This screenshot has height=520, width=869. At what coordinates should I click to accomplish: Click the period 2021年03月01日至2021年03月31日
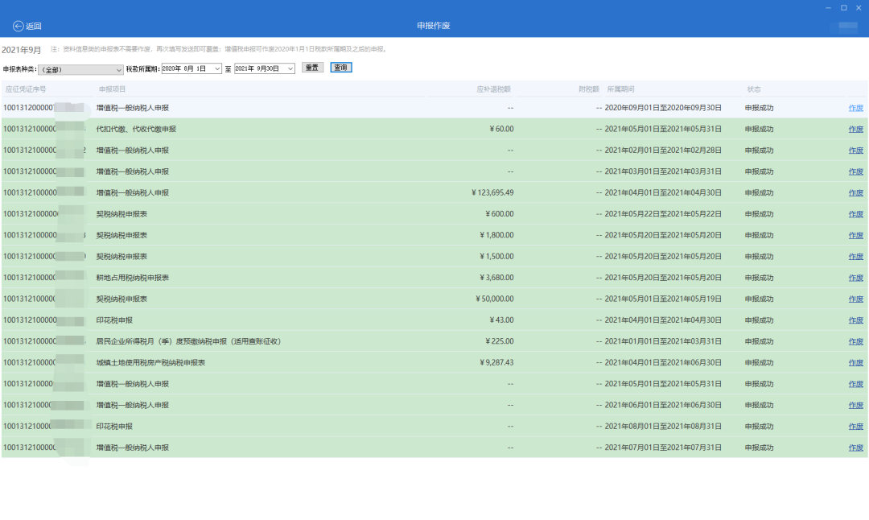coord(663,171)
